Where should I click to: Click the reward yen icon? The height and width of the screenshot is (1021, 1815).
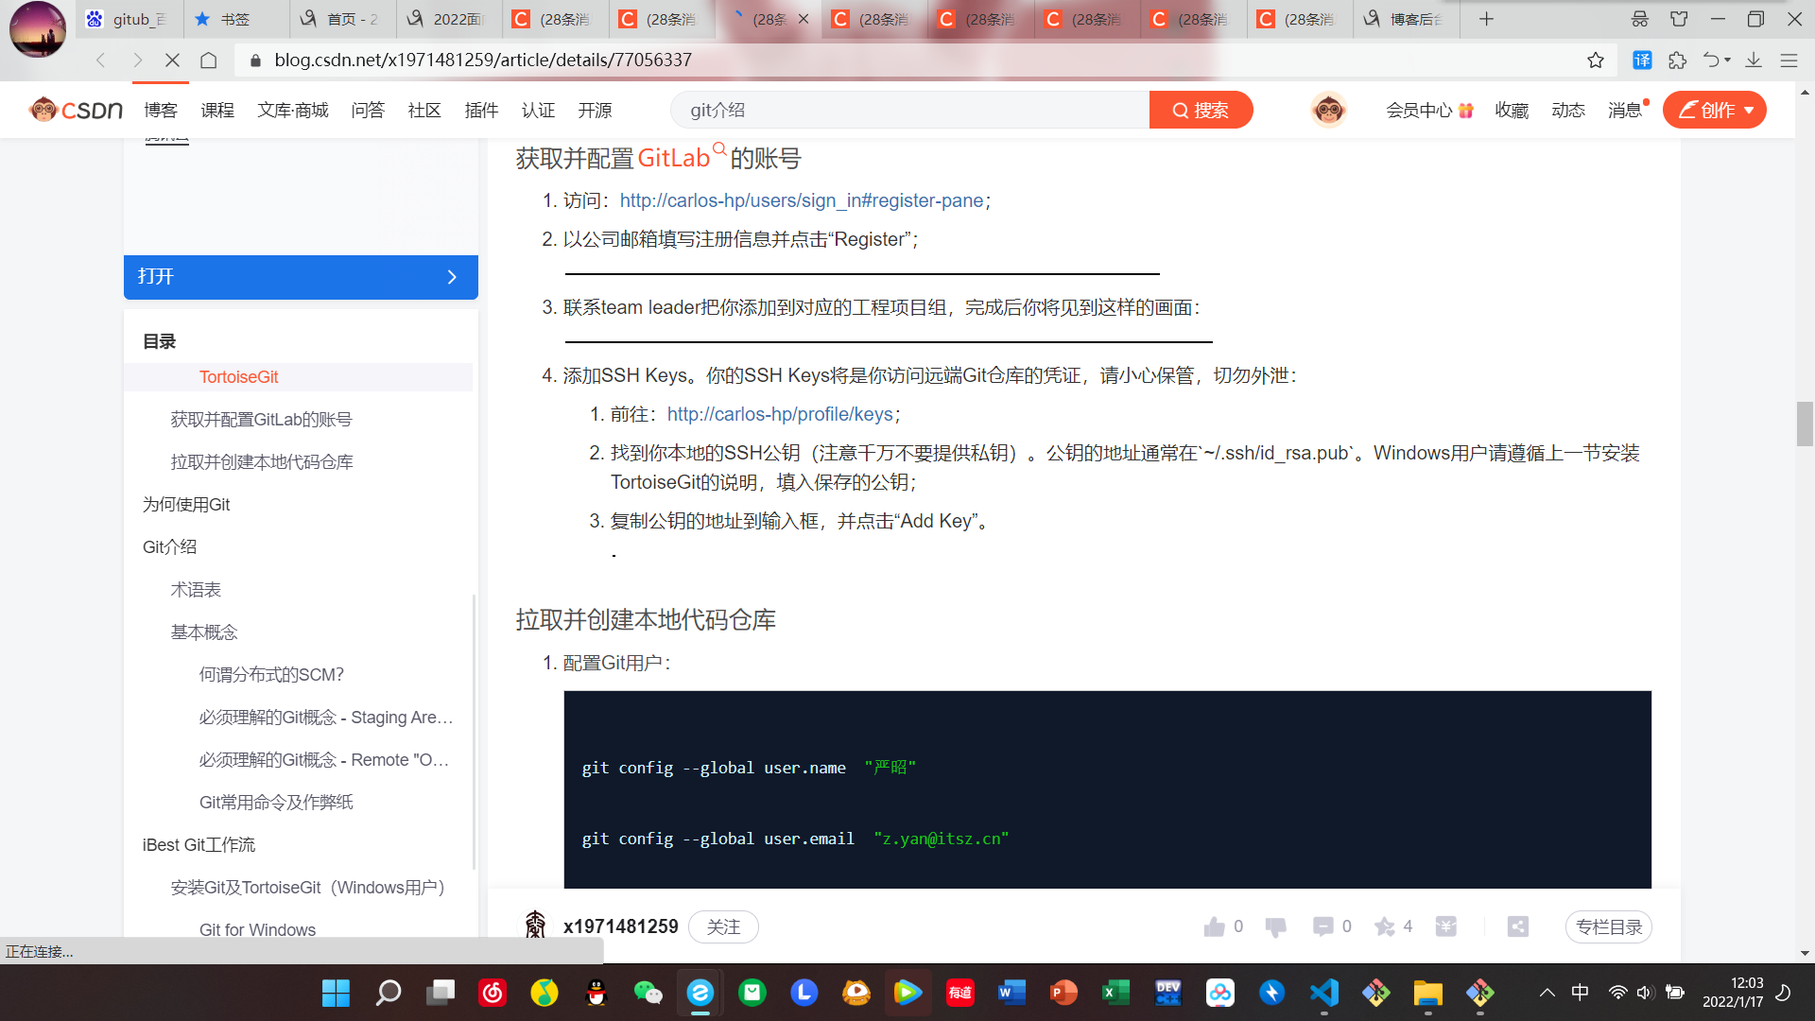tap(1445, 926)
